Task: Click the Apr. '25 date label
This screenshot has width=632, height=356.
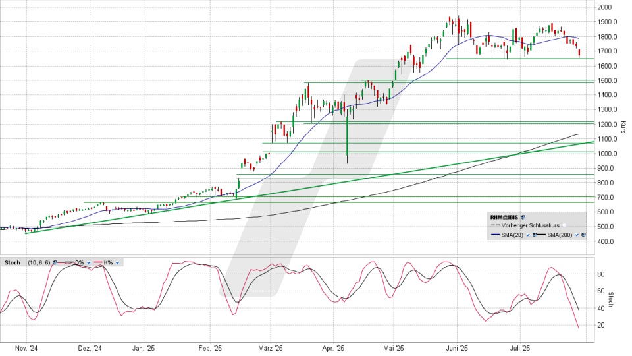Action: pos(333,348)
